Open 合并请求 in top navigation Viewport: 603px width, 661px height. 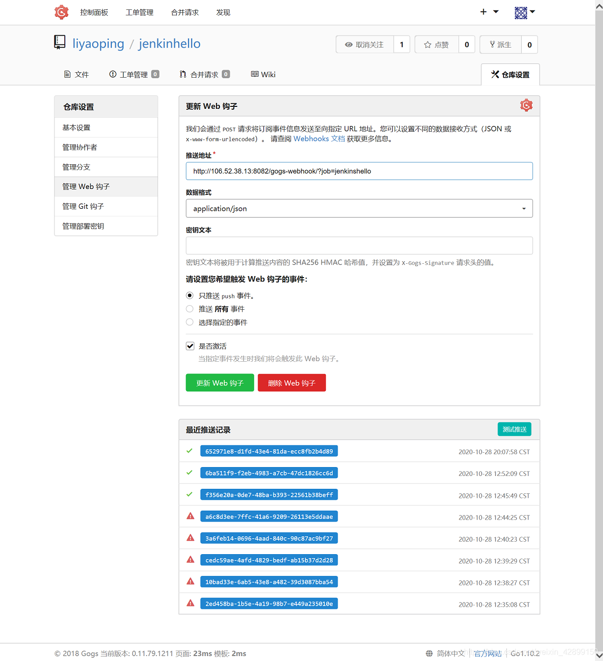tap(185, 12)
